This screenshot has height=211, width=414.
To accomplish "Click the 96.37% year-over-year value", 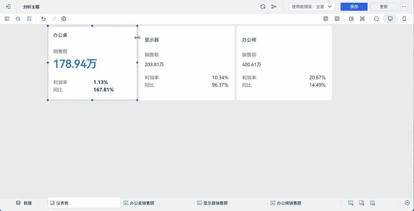I will (220, 85).
